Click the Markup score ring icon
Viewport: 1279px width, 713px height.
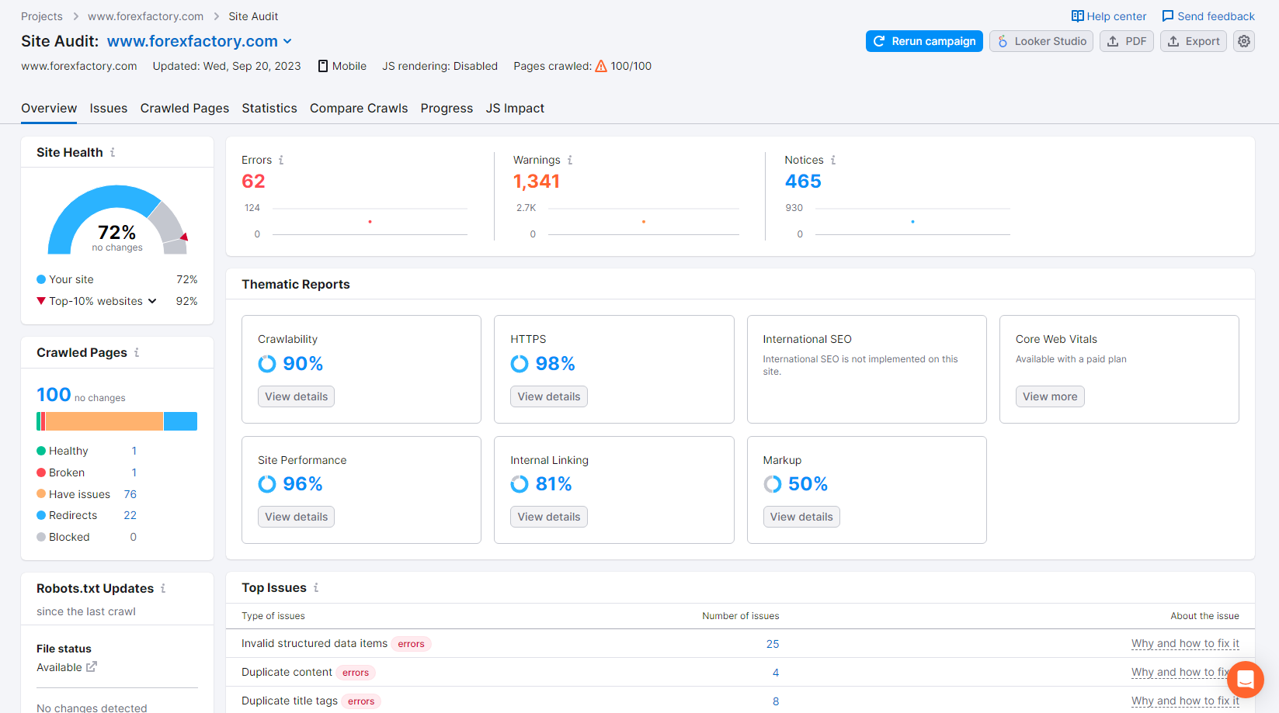click(x=773, y=484)
